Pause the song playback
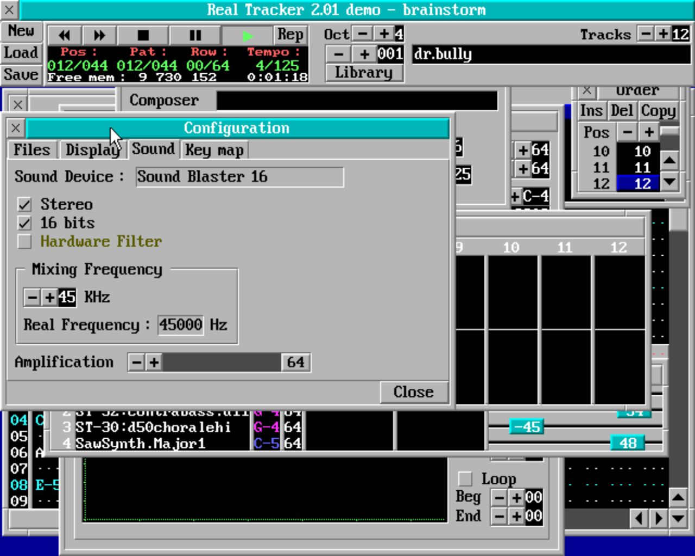 195,35
